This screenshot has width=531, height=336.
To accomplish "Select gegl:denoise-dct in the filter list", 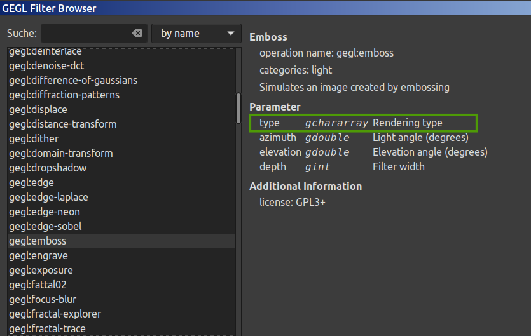I will click(x=121, y=65).
